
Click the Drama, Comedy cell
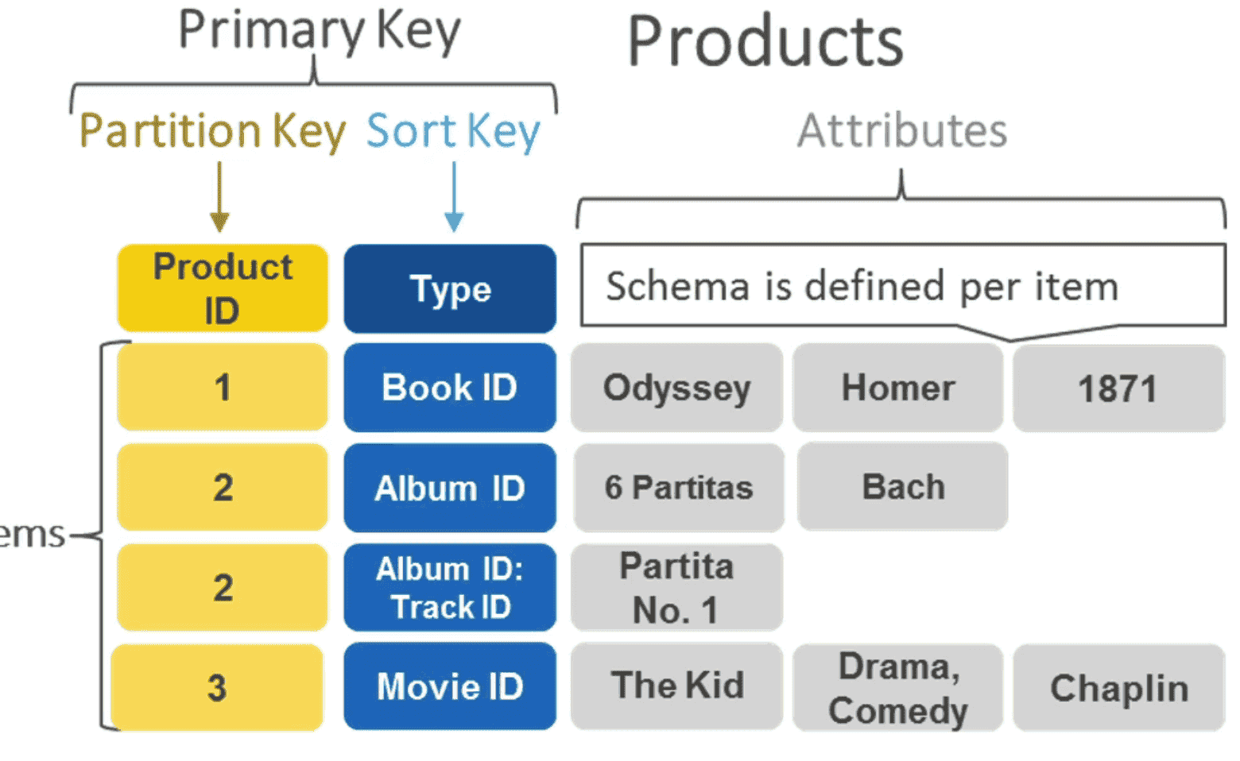[898, 688]
